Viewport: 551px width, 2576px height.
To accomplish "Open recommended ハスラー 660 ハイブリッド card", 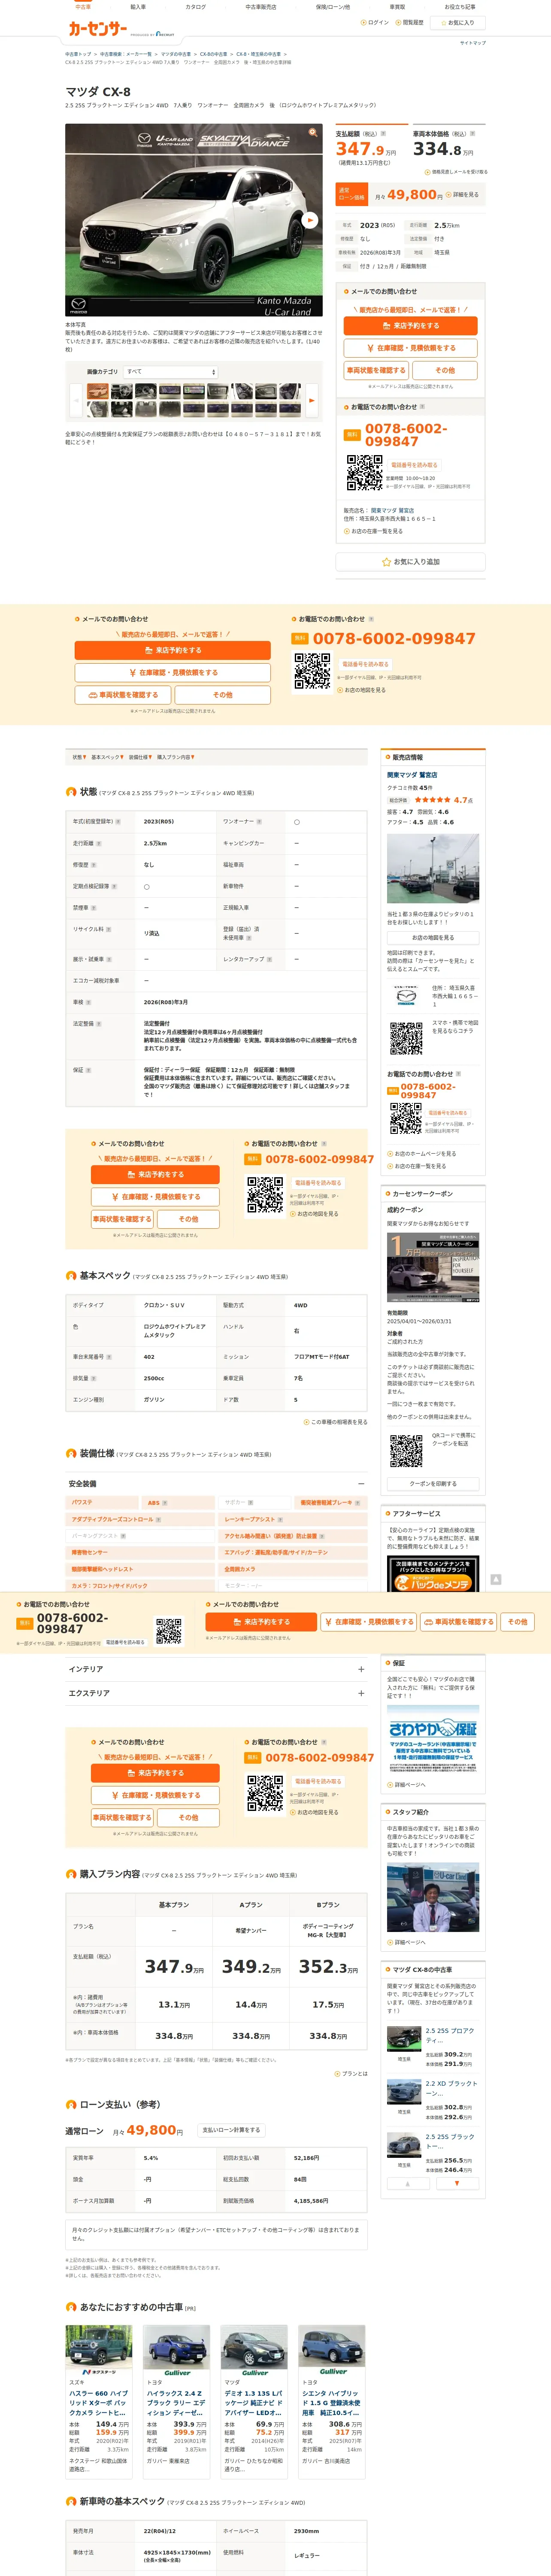I will pyautogui.click(x=99, y=2403).
